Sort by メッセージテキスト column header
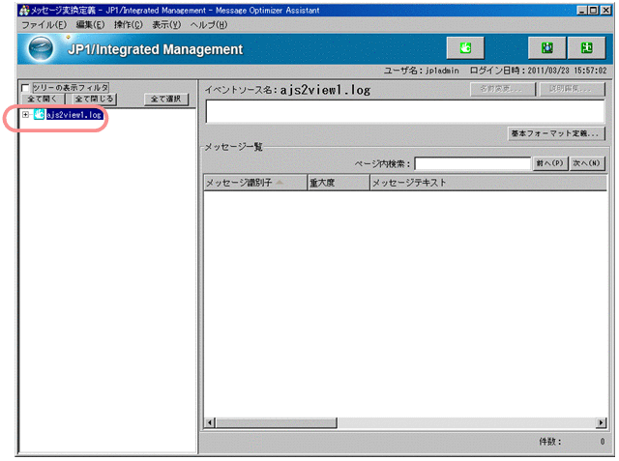 488,183
